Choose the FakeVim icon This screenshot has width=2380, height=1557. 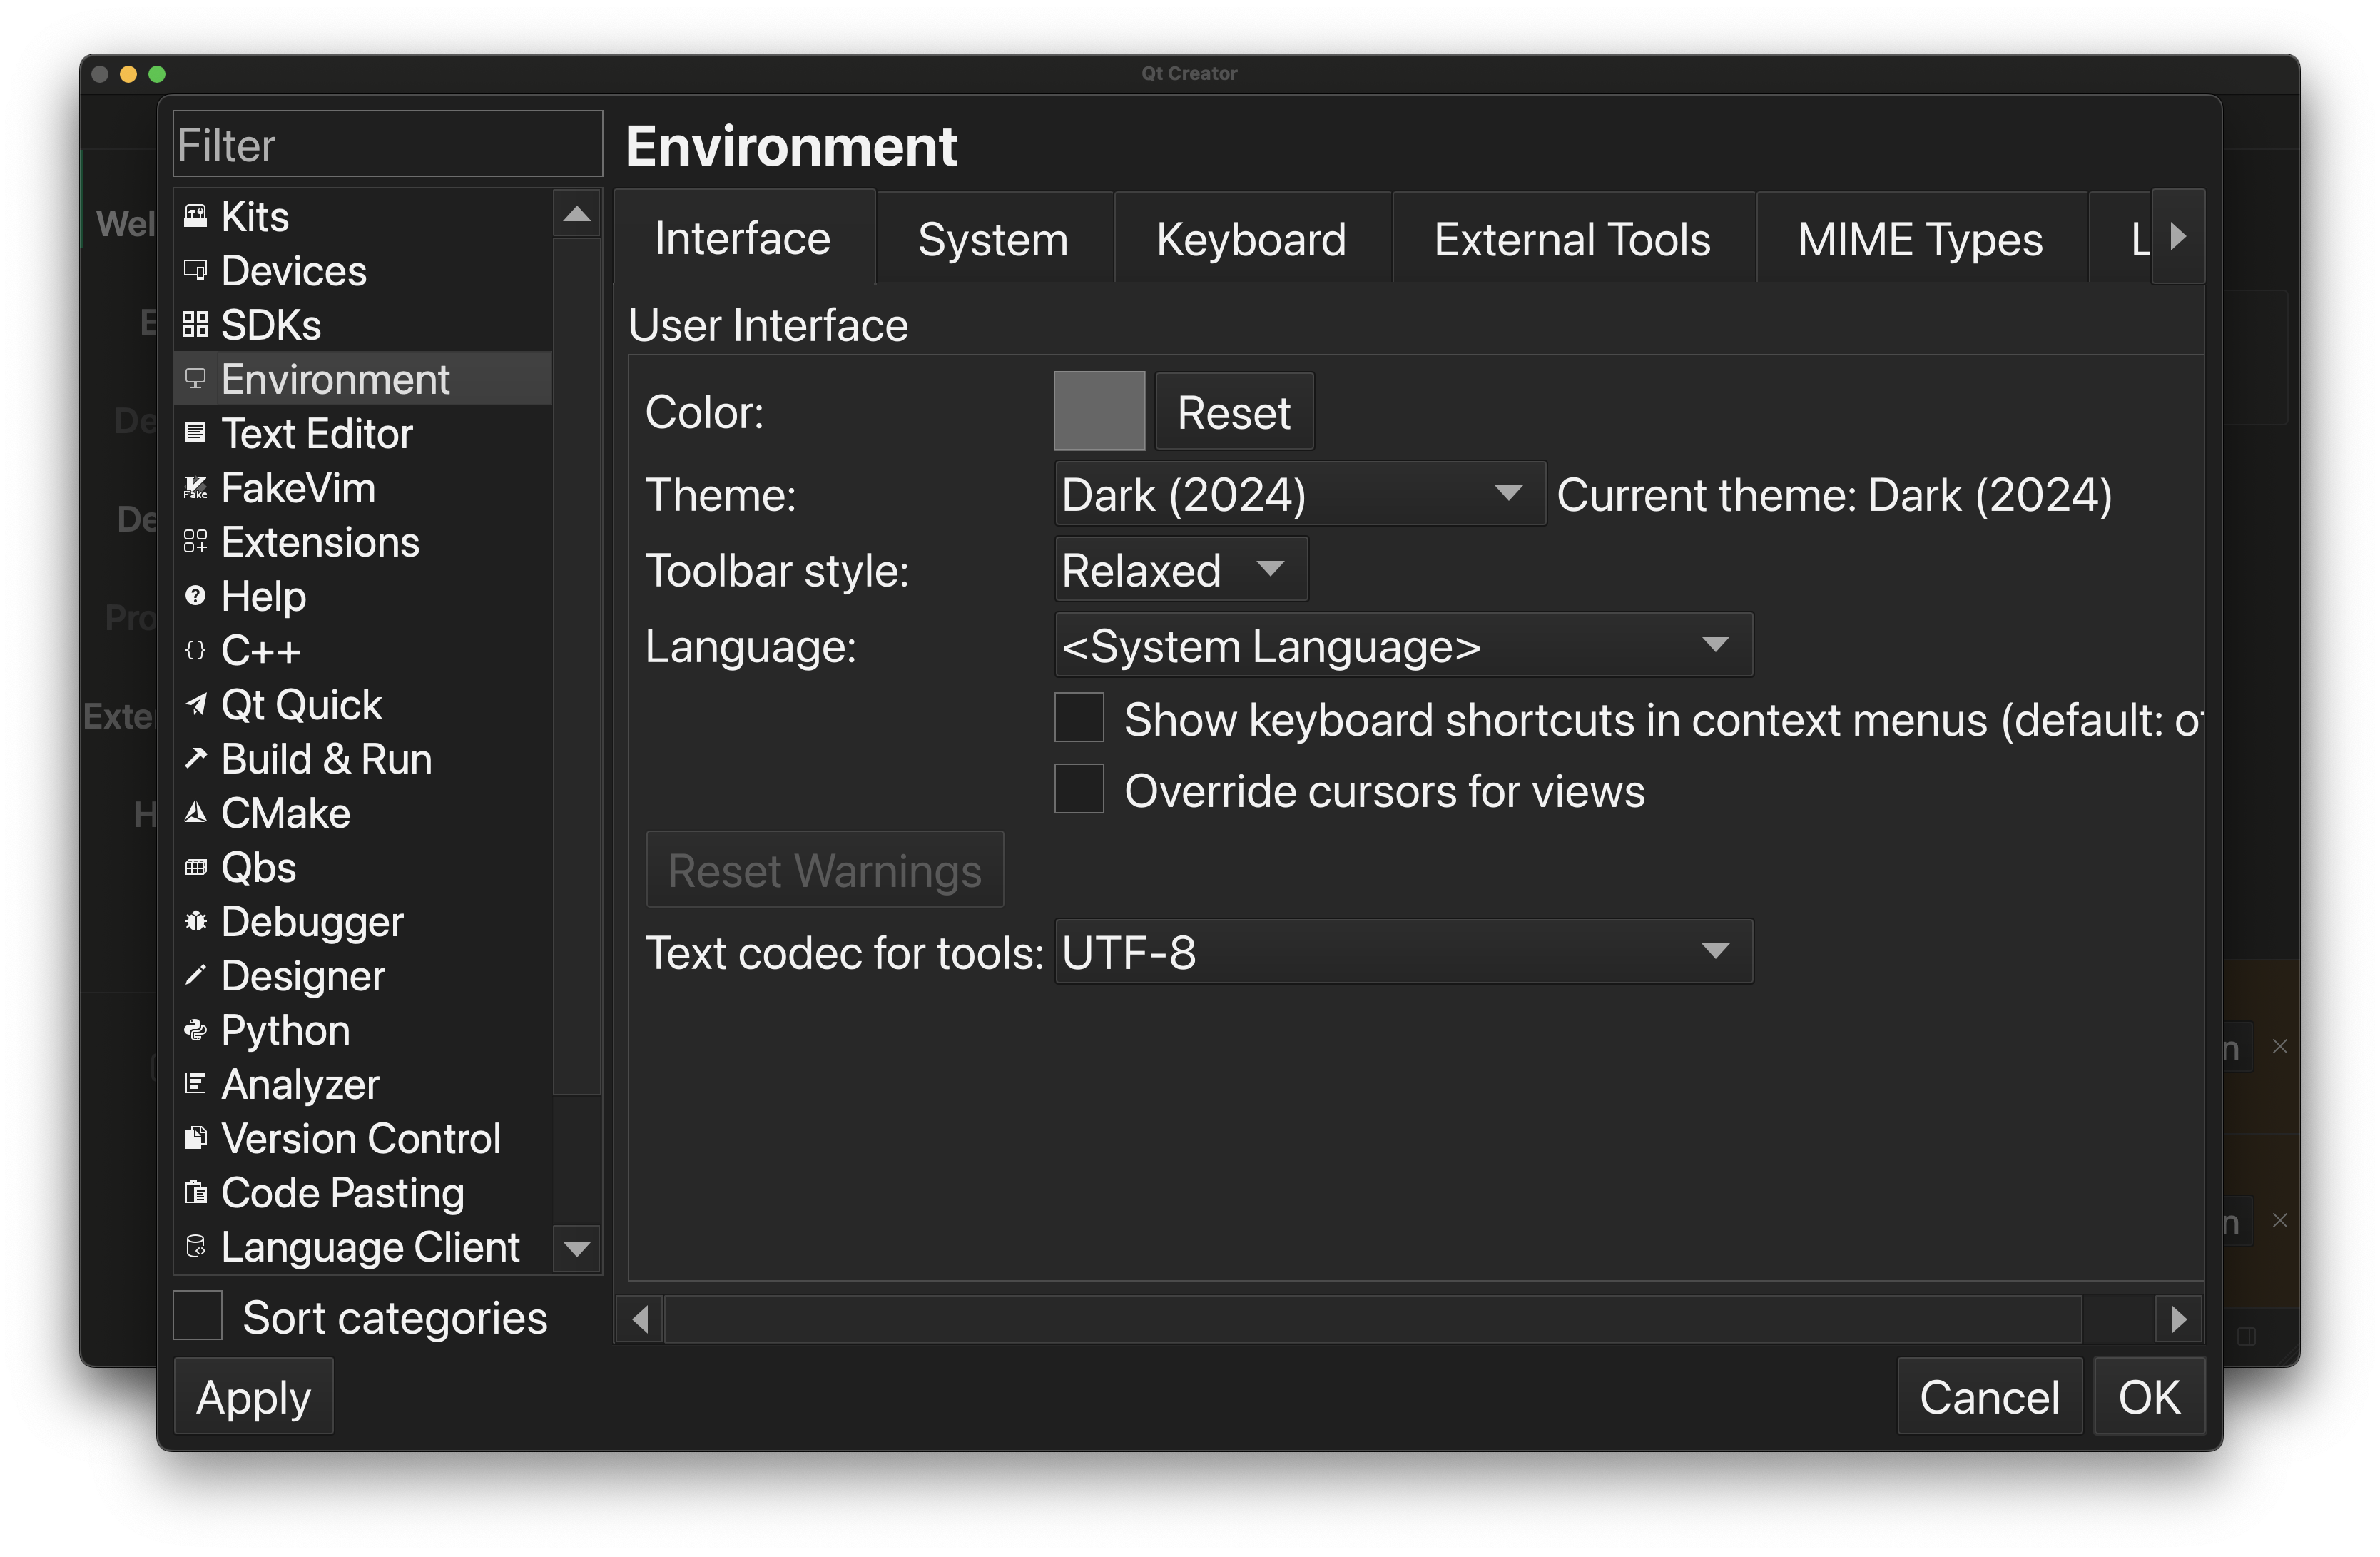(x=196, y=488)
